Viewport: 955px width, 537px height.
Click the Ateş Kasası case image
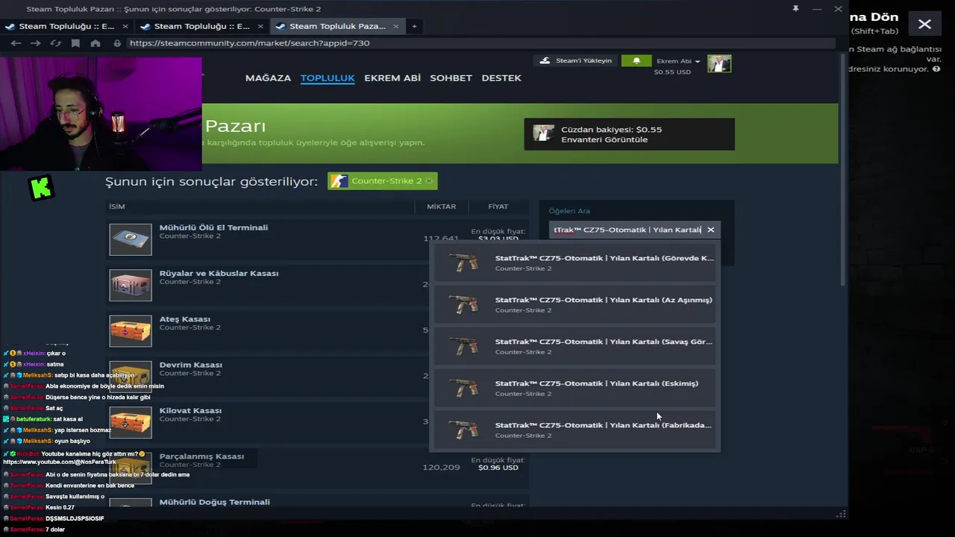click(x=131, y=331)
